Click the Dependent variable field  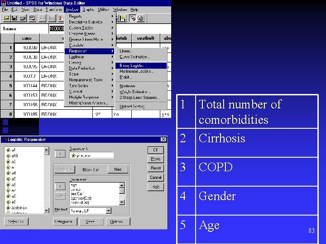pos(91,155)
